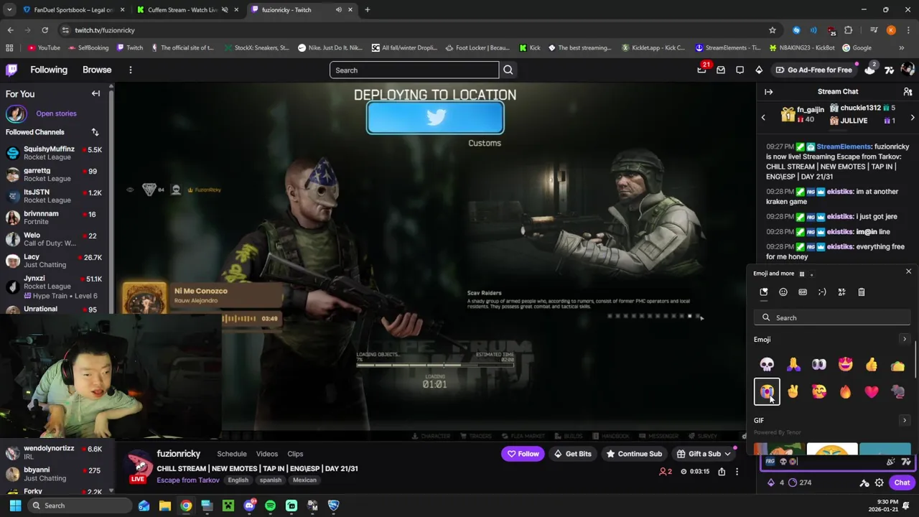Open chat settings gear icon
The width and height of the screenshot is (919, 517).
(x=879, y=483)
